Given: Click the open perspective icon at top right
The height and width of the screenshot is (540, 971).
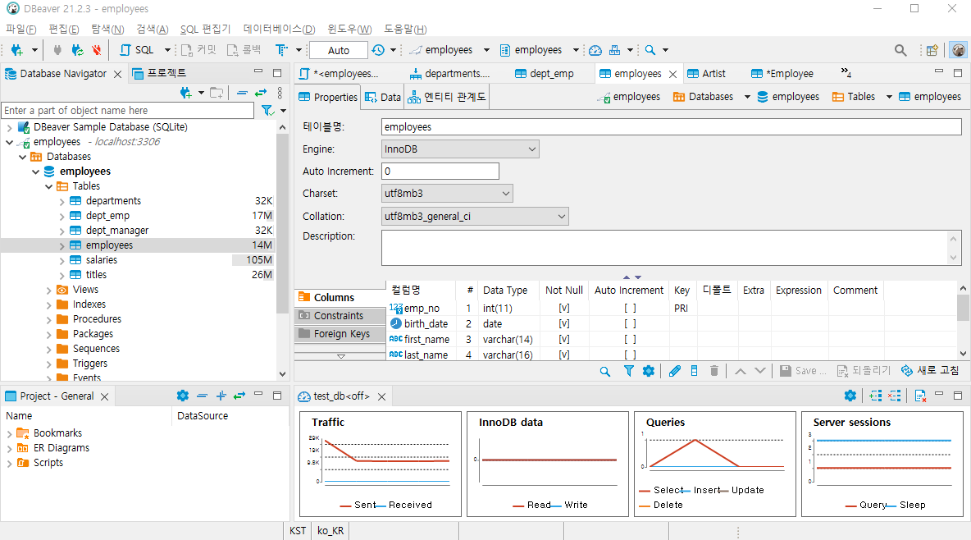Looking at the screenshot, I should click(x=932, y=50).
